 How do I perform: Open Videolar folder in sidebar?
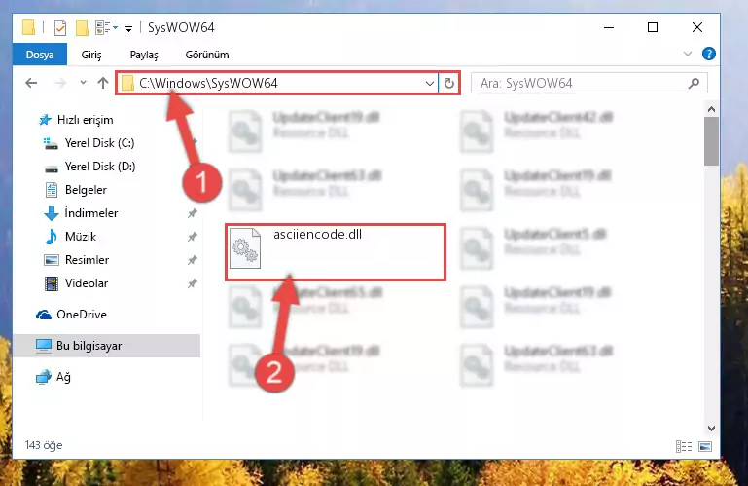pos(87,283)
